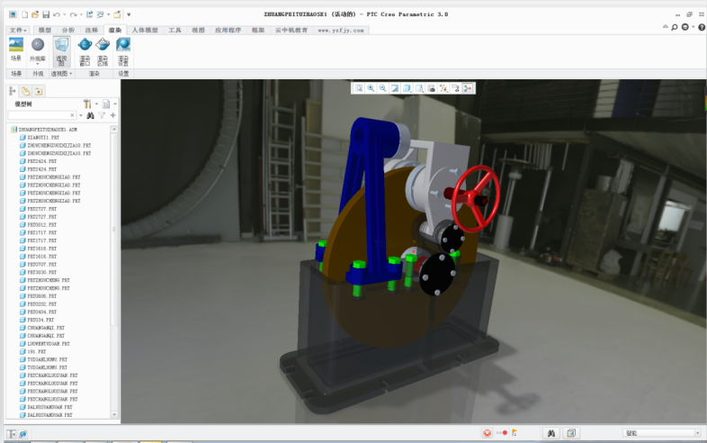Switch to the model tree navigator tab
707x443 pixels.
13,91
